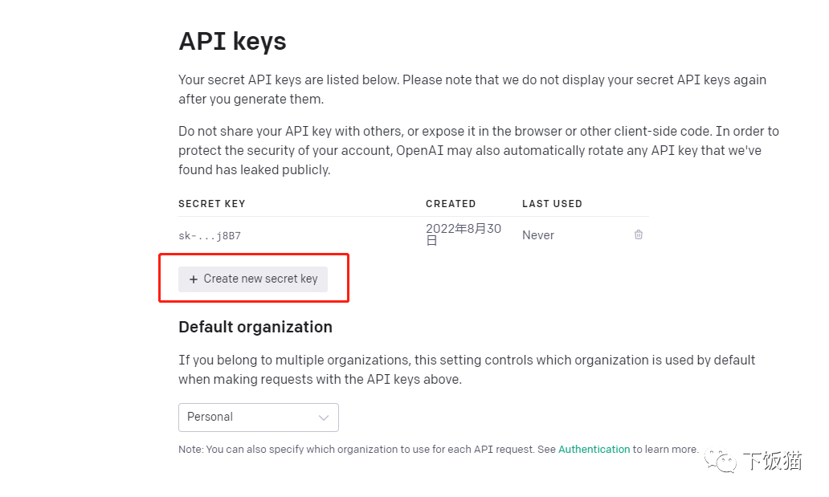
Task: Click the CREATED column header
Action: [451, 204]
